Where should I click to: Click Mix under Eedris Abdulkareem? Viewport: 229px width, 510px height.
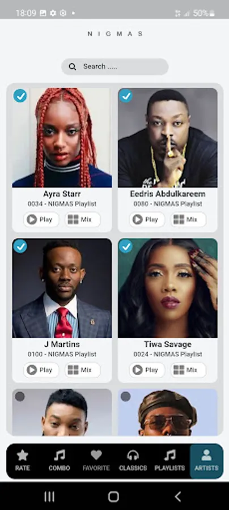[x=188, y=219]
